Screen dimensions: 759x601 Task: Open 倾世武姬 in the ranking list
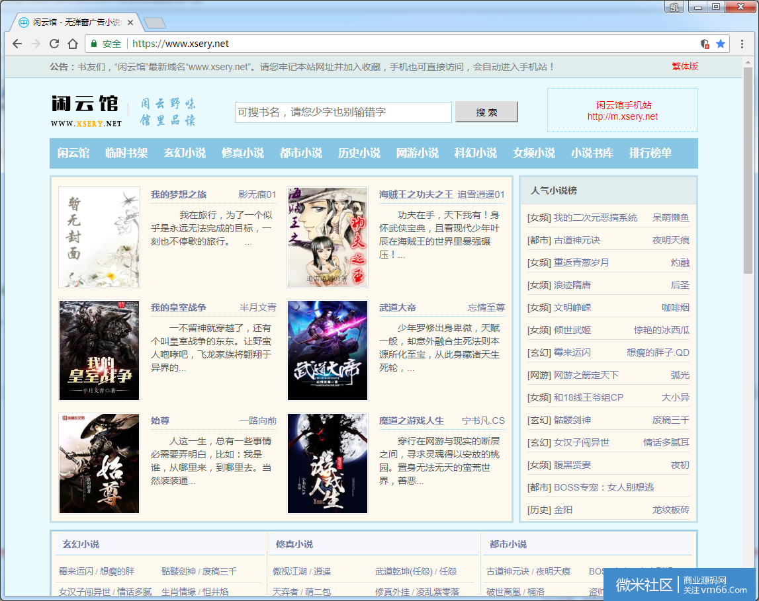click(572, 330)
